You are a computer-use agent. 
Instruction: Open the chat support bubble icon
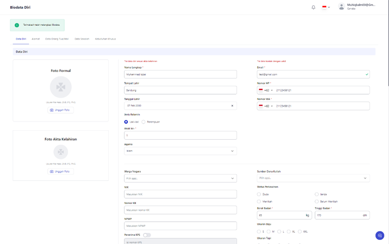[379, 235]
